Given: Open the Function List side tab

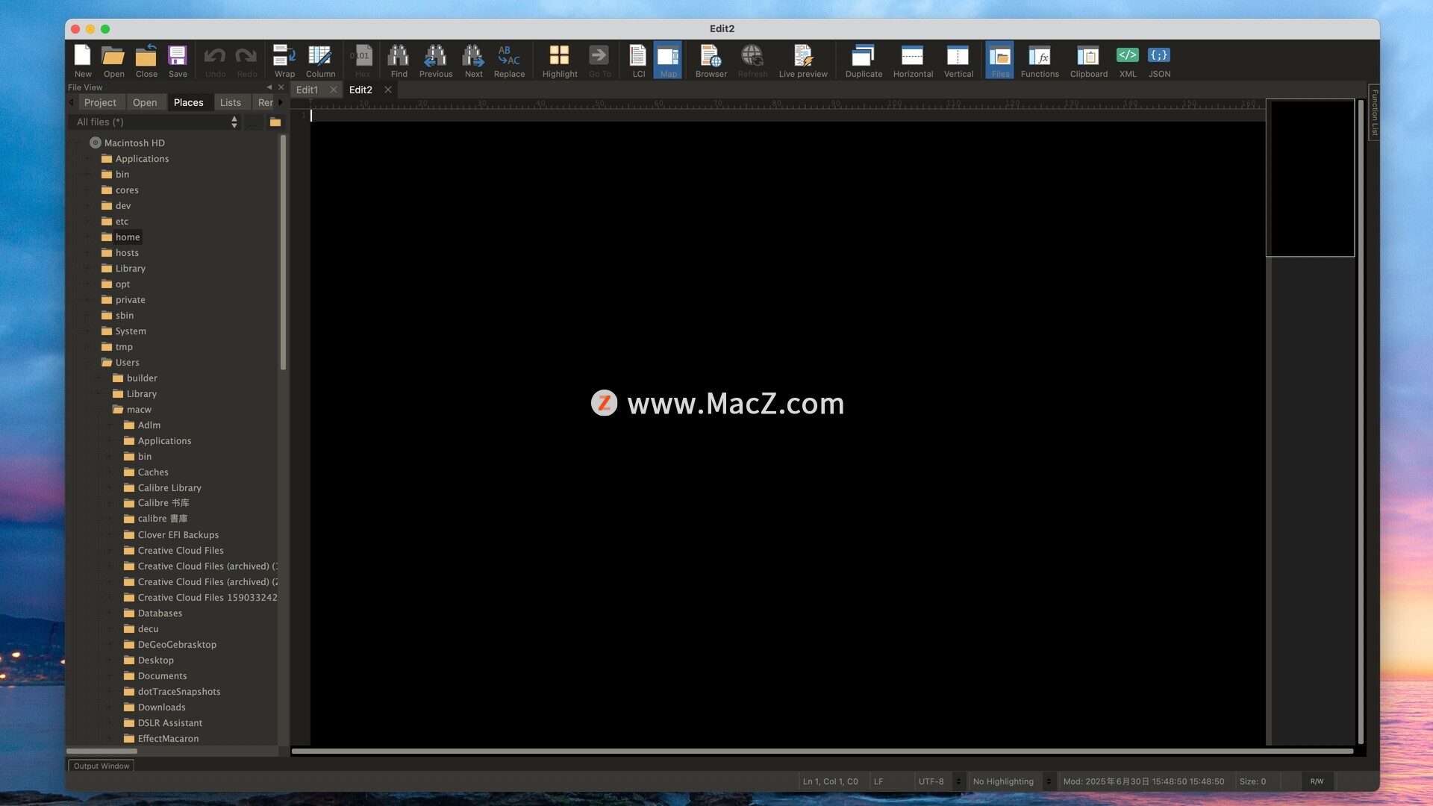Looking at the screenshot, I should pos(1374,112).
